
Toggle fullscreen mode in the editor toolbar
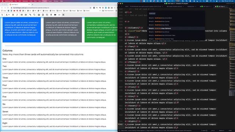click(64, 15)
